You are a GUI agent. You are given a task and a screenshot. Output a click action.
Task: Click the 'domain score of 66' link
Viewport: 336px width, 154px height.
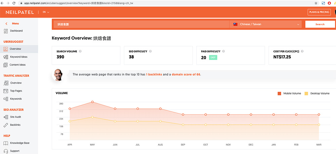coord(186,75)
